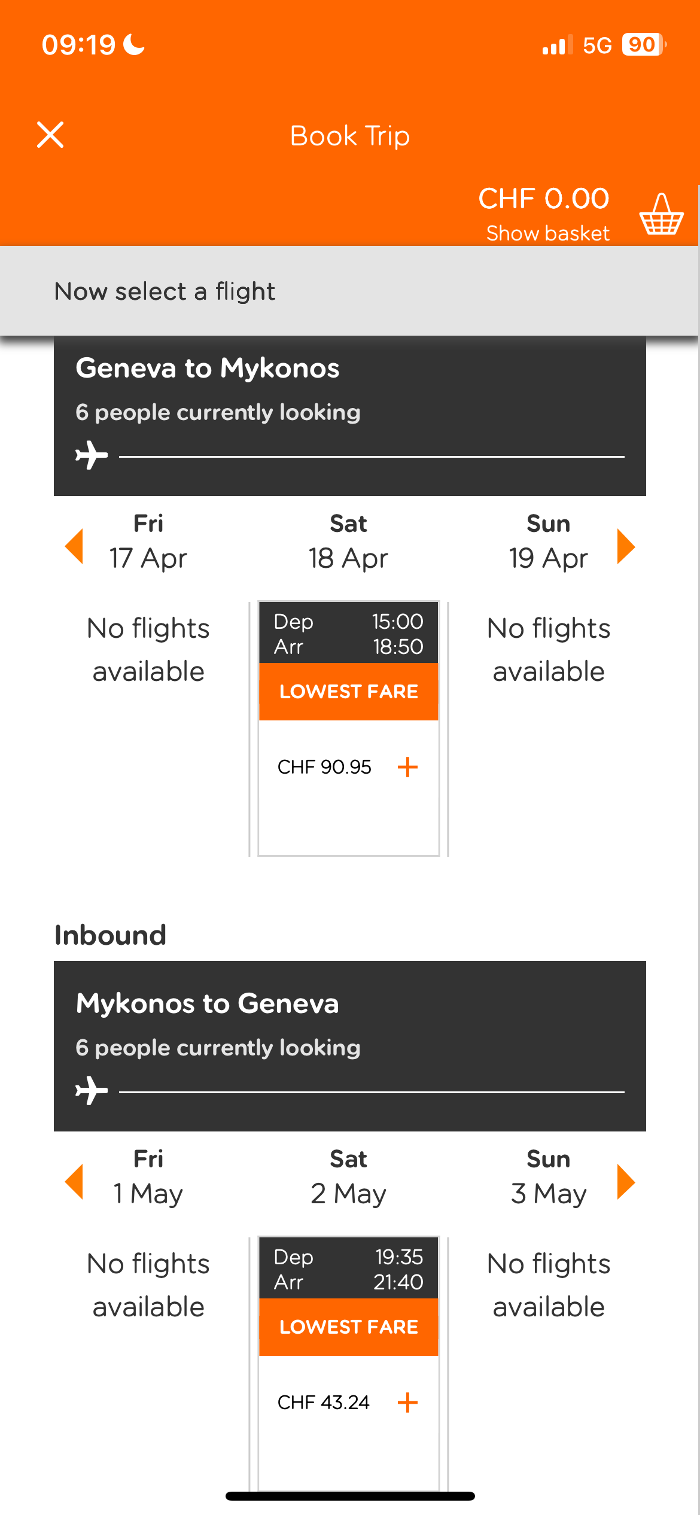The height and width of the screenshot is (1515, 700).
Task: Select the Sat 18 Apr date tab
Action: [x=348, y=541]
